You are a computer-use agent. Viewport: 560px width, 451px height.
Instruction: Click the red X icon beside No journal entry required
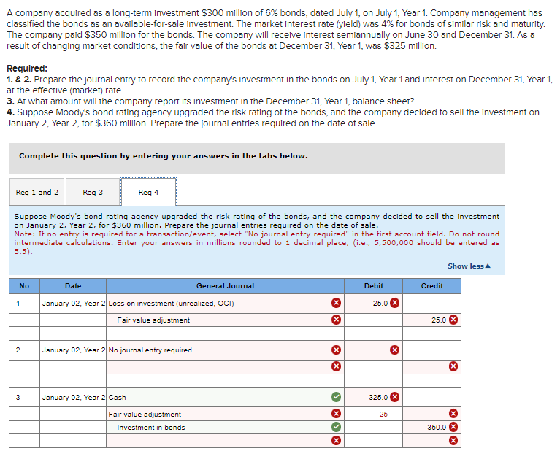pyautogui.click(x=336, y=350)
